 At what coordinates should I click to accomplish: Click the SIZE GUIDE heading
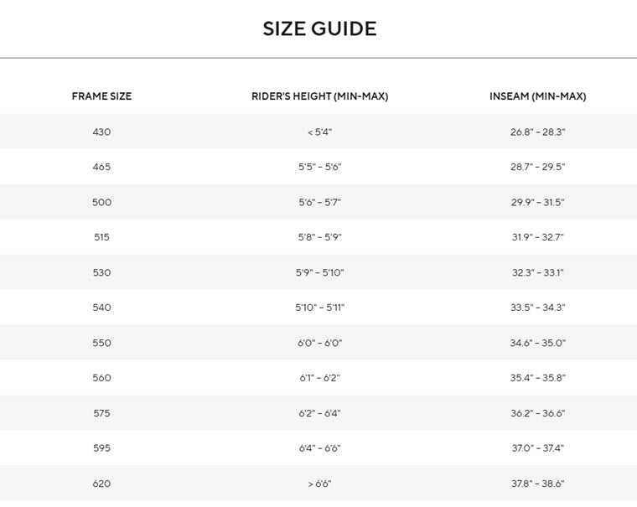pyautogui.click(x=319, y=28)
